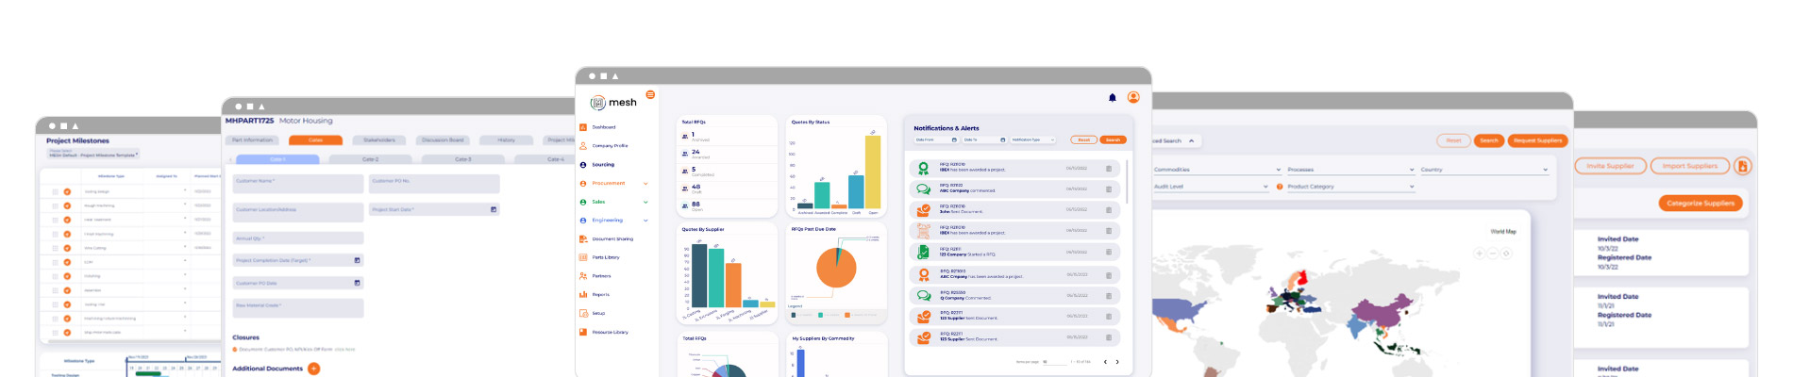
Task: Select the Gate-2 sub-tab
Action: 371,159
